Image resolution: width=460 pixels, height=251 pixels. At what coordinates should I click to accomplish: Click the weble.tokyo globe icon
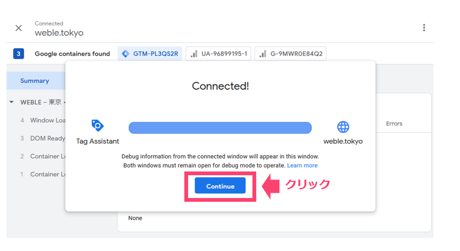point(343,127)
